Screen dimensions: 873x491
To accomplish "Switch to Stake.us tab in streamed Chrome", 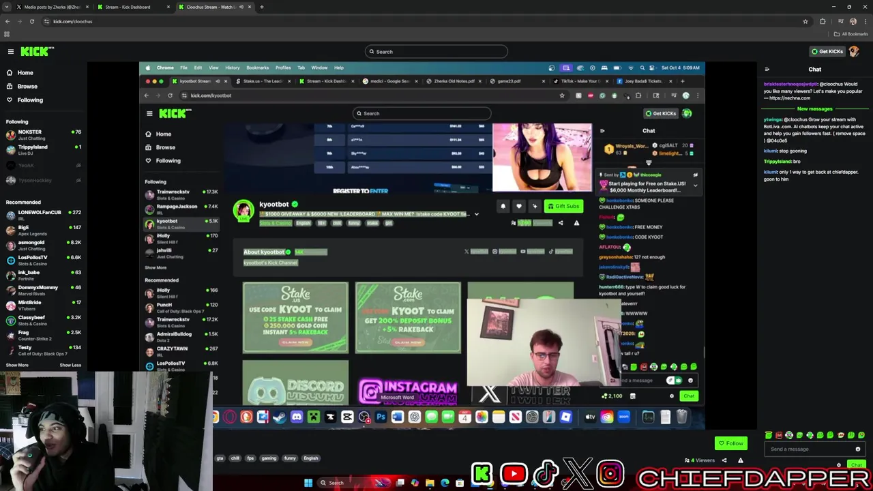I will coord(261,81).
